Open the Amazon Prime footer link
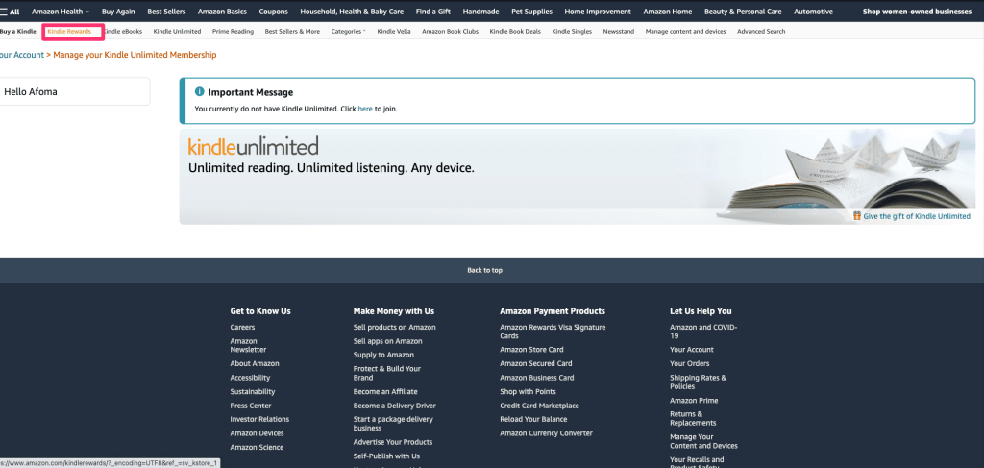This screenshot has height=468, width=984. point(694,400)
